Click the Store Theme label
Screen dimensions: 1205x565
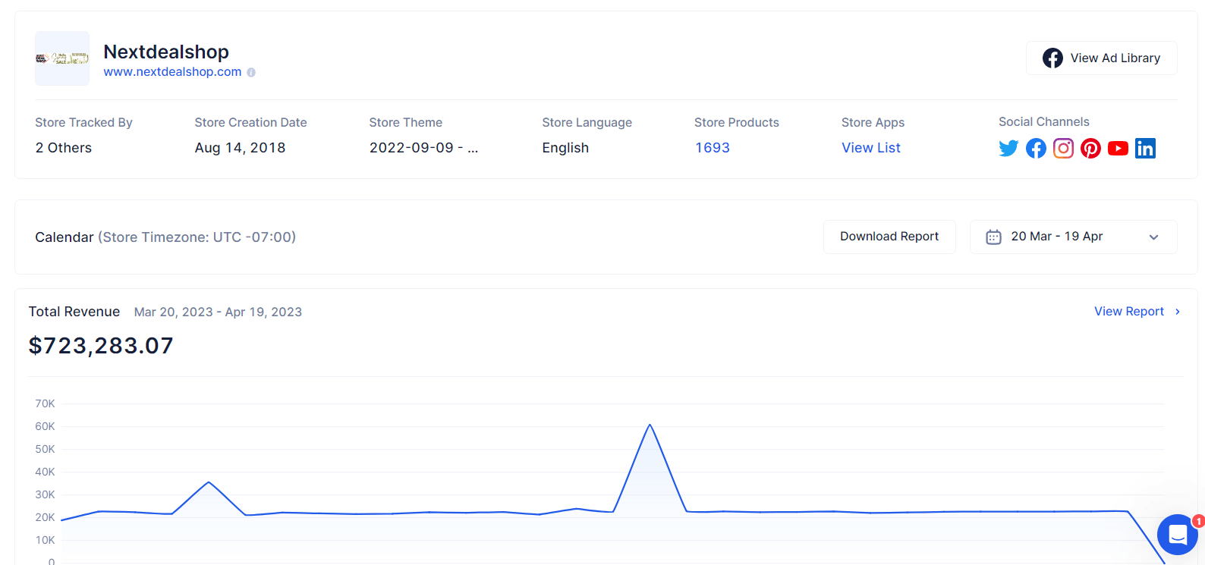[406, 123]
